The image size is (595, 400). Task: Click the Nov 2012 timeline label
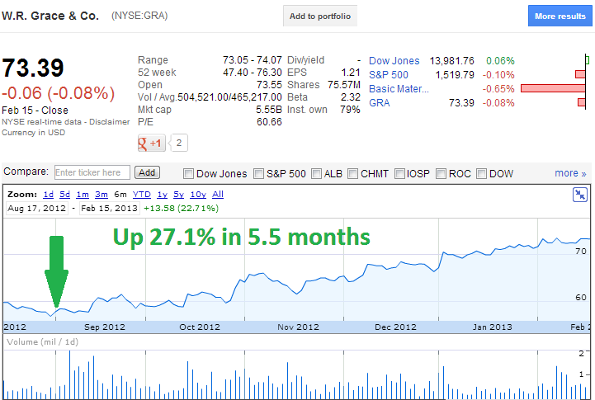pos(298,327)
